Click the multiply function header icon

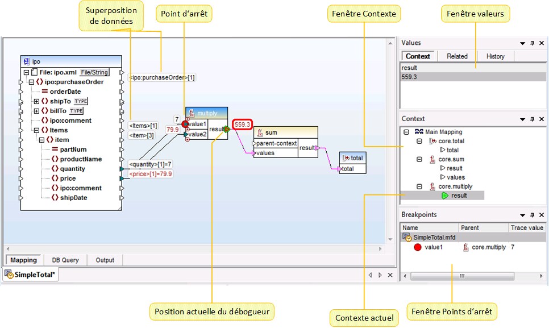191,113
